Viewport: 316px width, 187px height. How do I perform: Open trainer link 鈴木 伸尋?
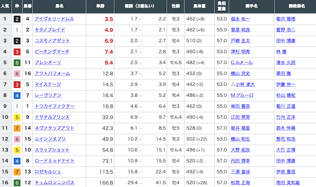[x=286, y=128]
